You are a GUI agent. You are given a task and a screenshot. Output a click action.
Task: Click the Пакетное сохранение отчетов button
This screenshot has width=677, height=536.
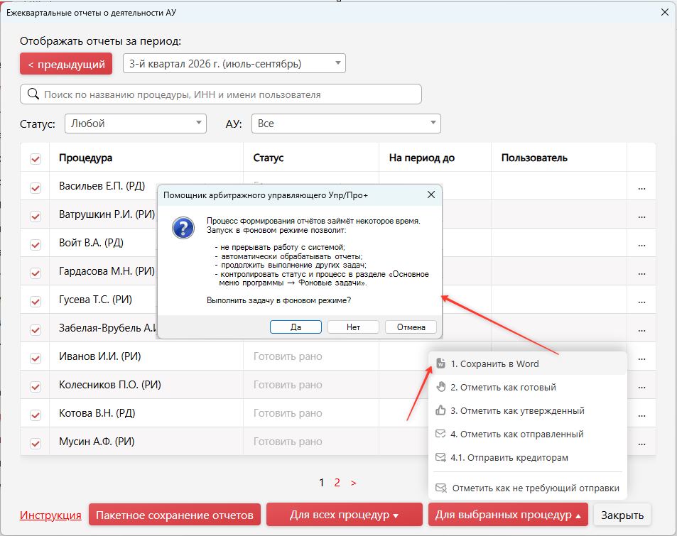[x=175, y=515]
